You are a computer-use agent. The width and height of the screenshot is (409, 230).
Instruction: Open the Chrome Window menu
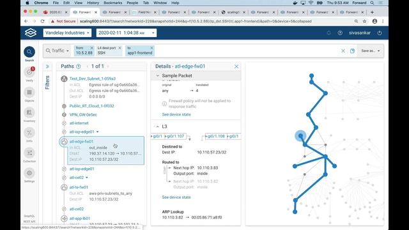pyautogui.click(x=160, y=3)
